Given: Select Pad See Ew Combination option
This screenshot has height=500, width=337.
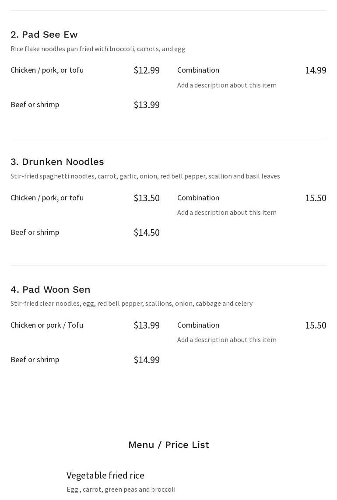Looking at the screenshot, I should (198, 70).
